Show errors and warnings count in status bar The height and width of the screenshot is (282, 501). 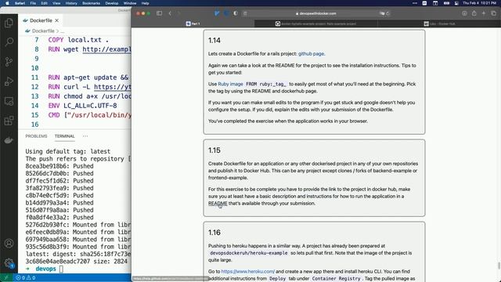pos(26,278)
